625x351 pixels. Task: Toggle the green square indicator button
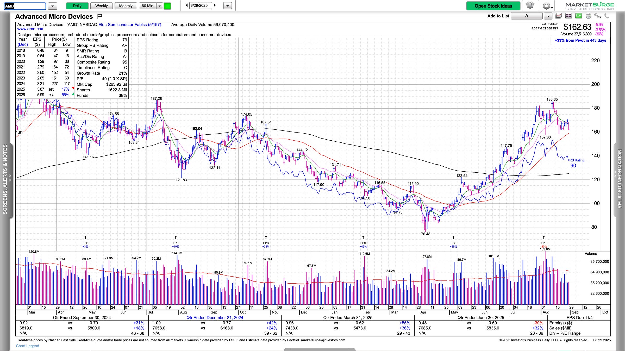click(x=167, y=6)
